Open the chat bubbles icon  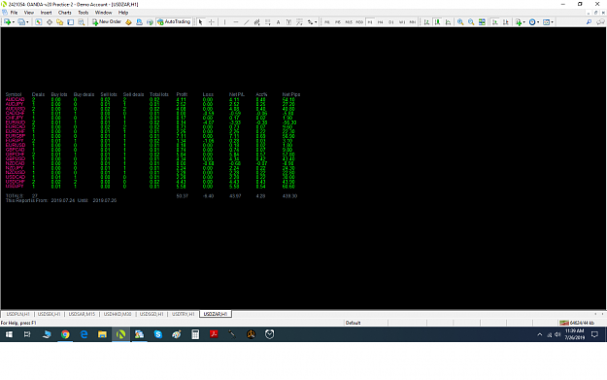[x=600, y=22]
